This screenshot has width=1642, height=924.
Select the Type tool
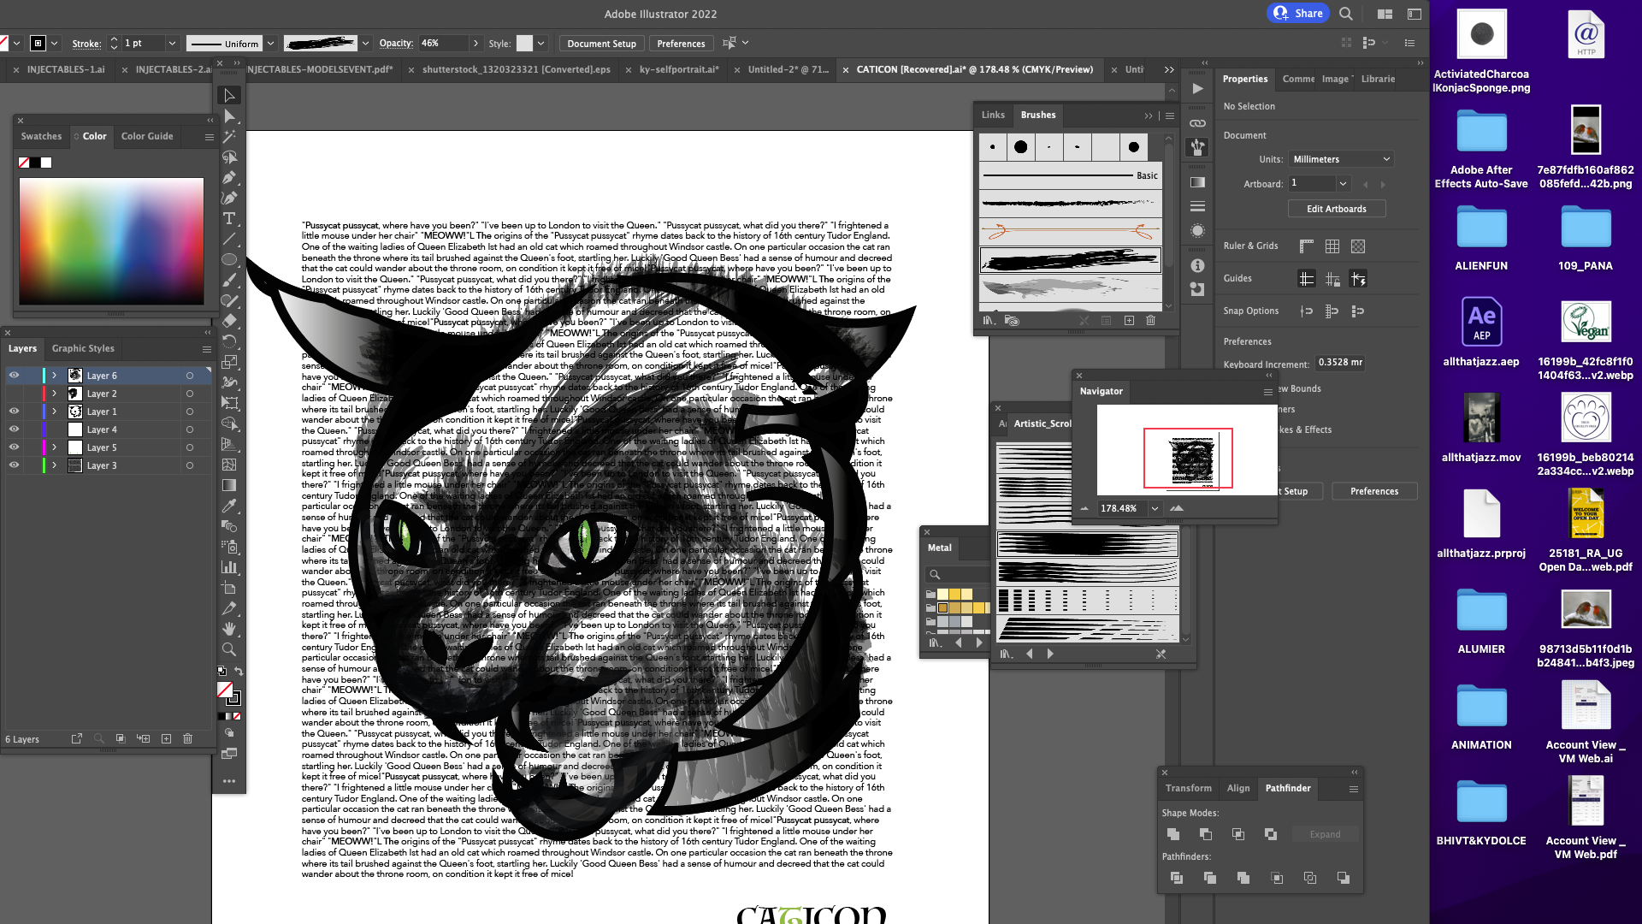(228, 218)
